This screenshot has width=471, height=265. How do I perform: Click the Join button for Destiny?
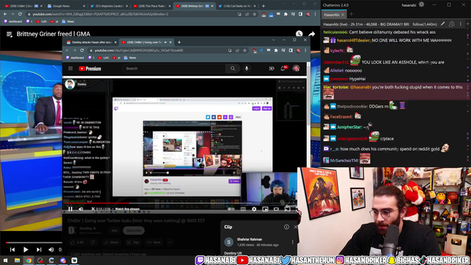[x=114, y=230]
